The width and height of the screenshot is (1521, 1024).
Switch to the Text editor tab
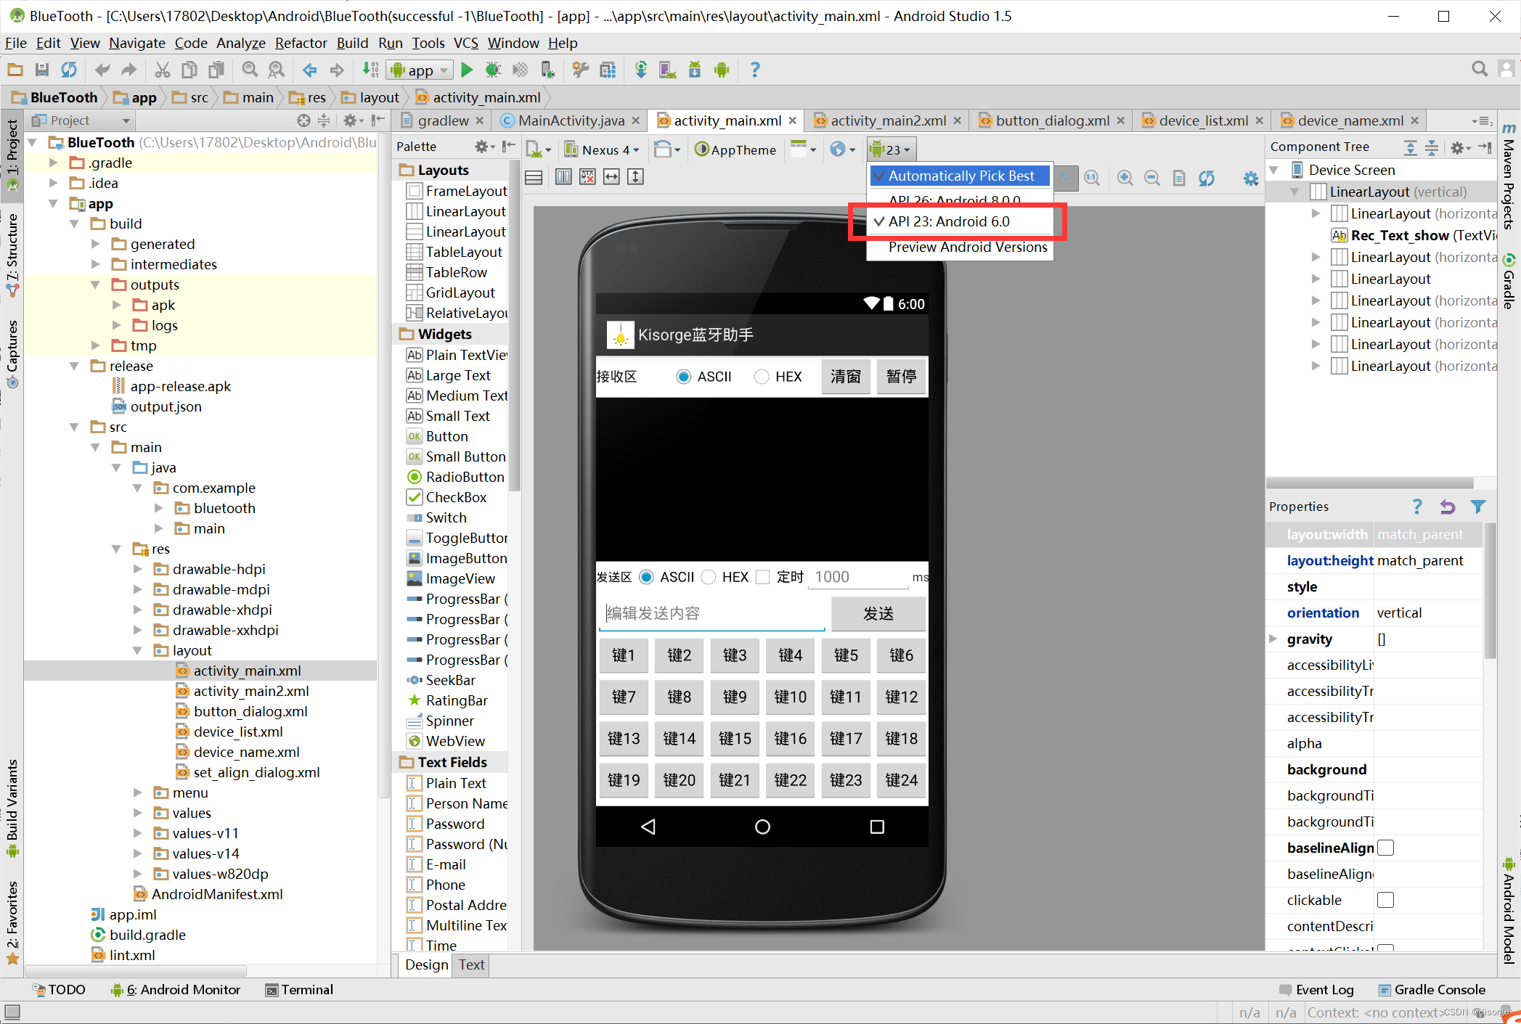(471, 964)
